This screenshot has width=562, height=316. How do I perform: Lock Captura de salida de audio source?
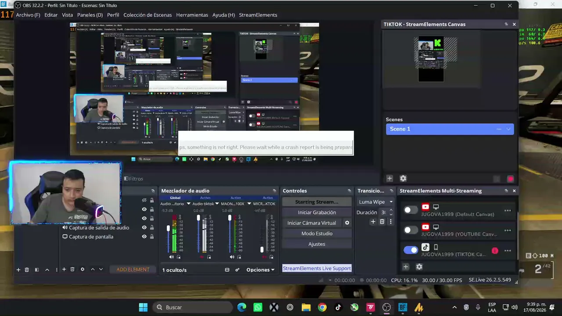click(152, 227)
